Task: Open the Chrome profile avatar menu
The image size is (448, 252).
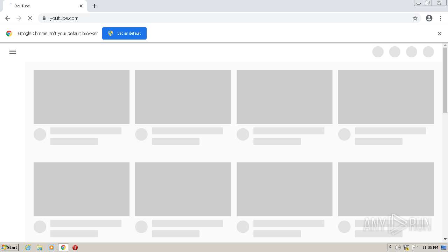Action: tap(429, 18)
